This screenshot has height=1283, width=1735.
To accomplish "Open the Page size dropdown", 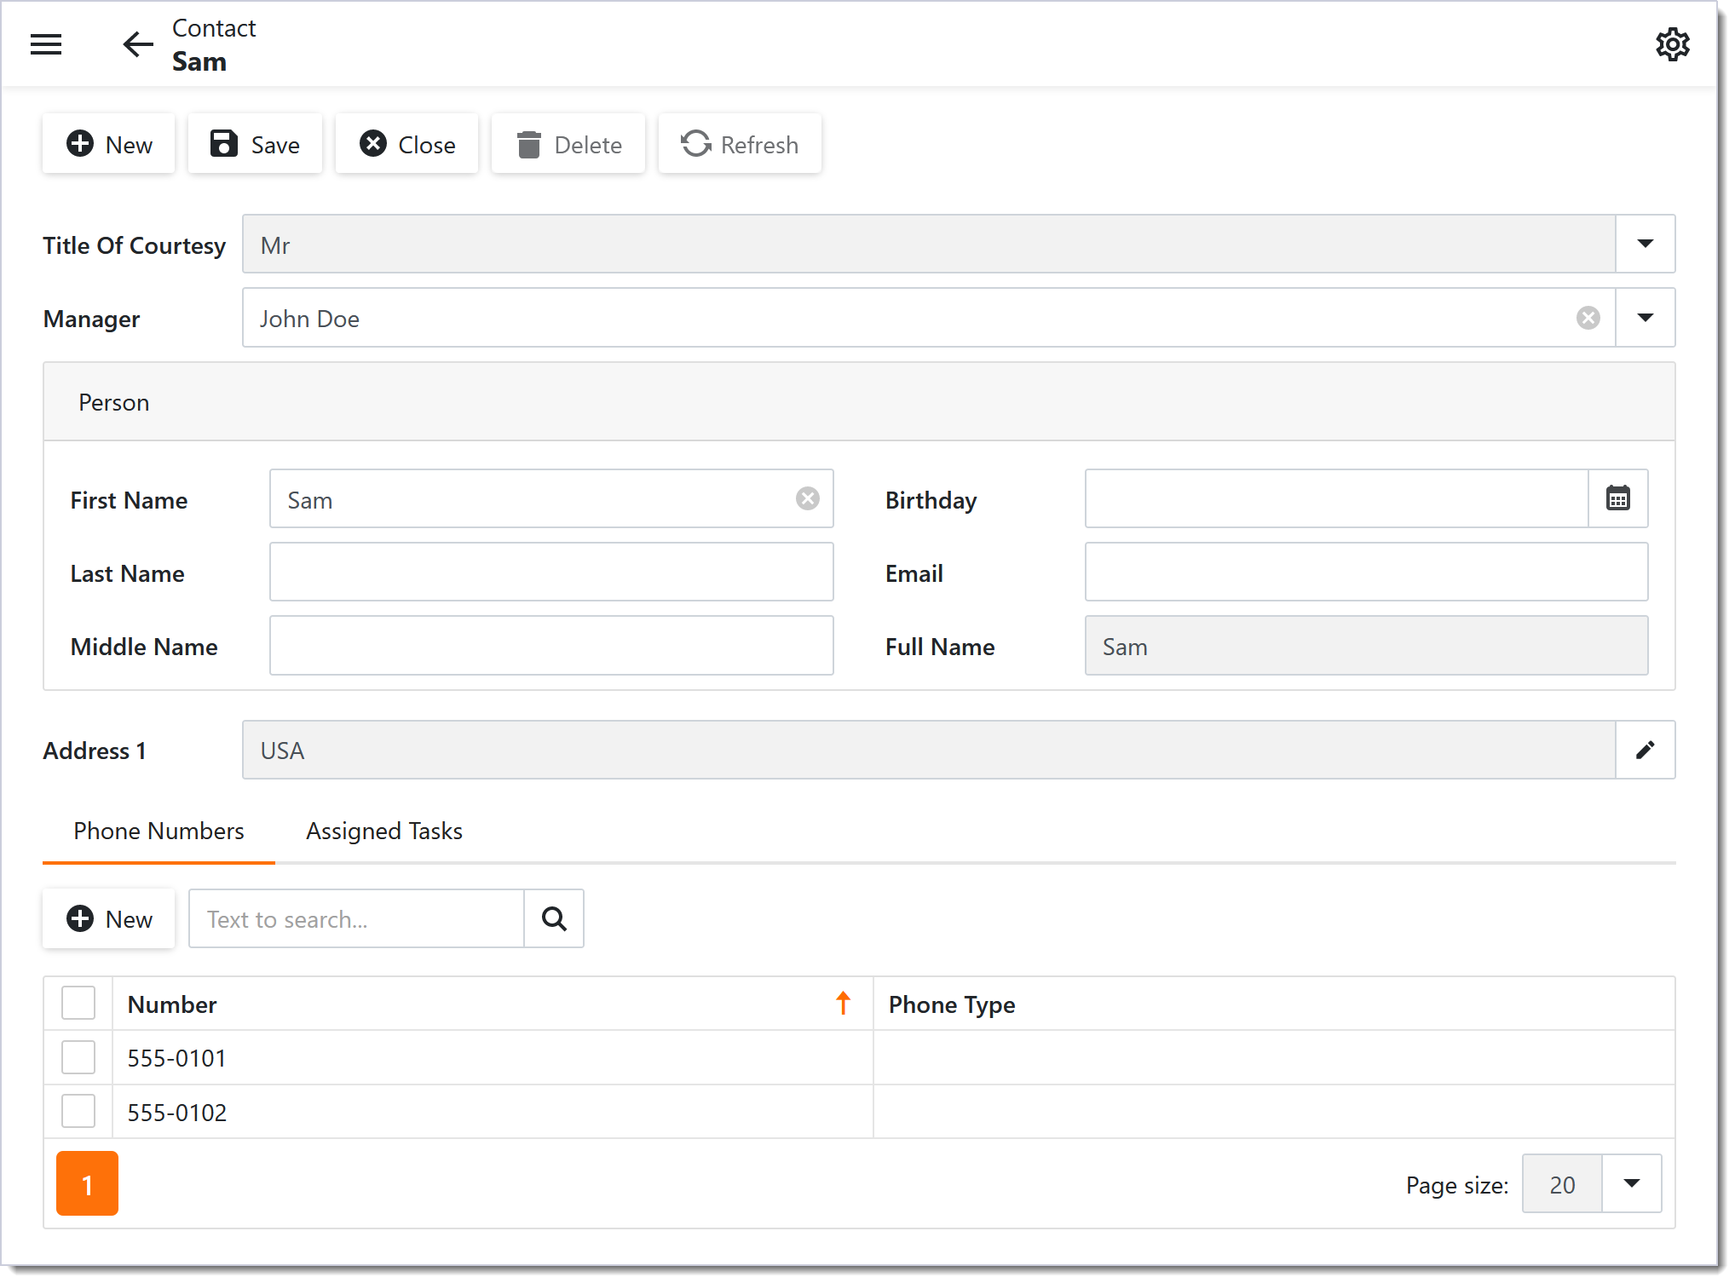I will (1631, 1184).
